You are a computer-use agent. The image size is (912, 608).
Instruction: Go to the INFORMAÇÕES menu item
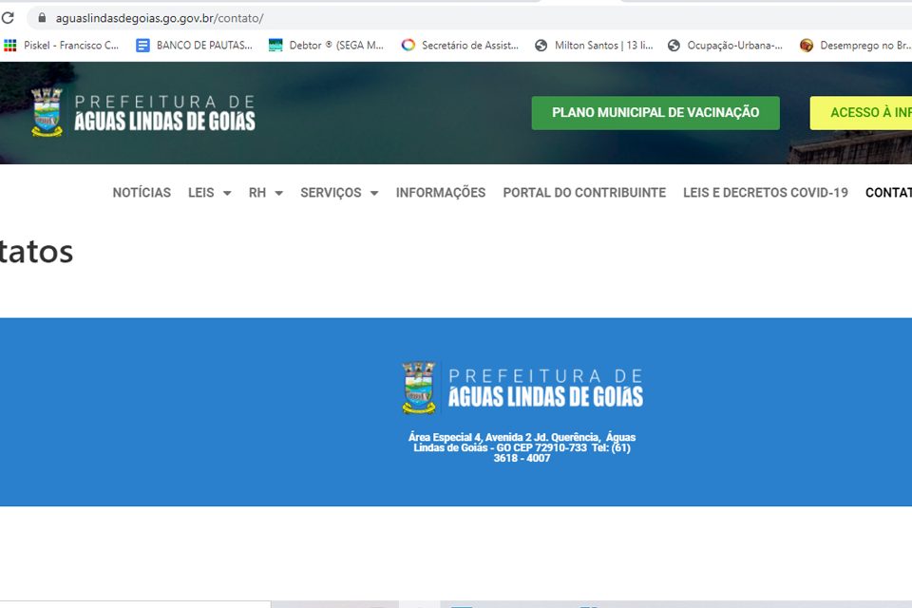(441, 193)
